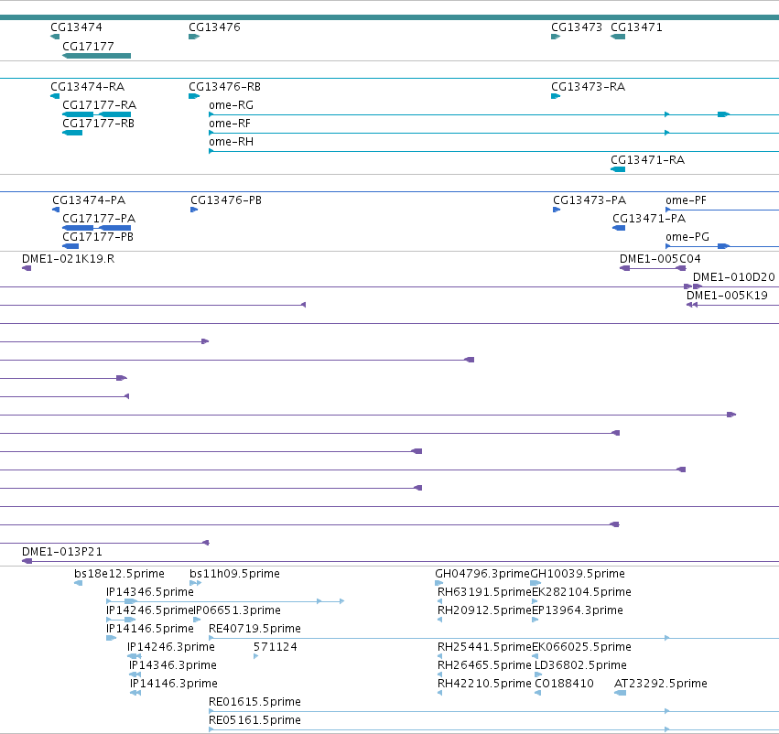Click protein CG13471-PA
Viewport: 779px width, 734px height.
[x=649, y=219]
